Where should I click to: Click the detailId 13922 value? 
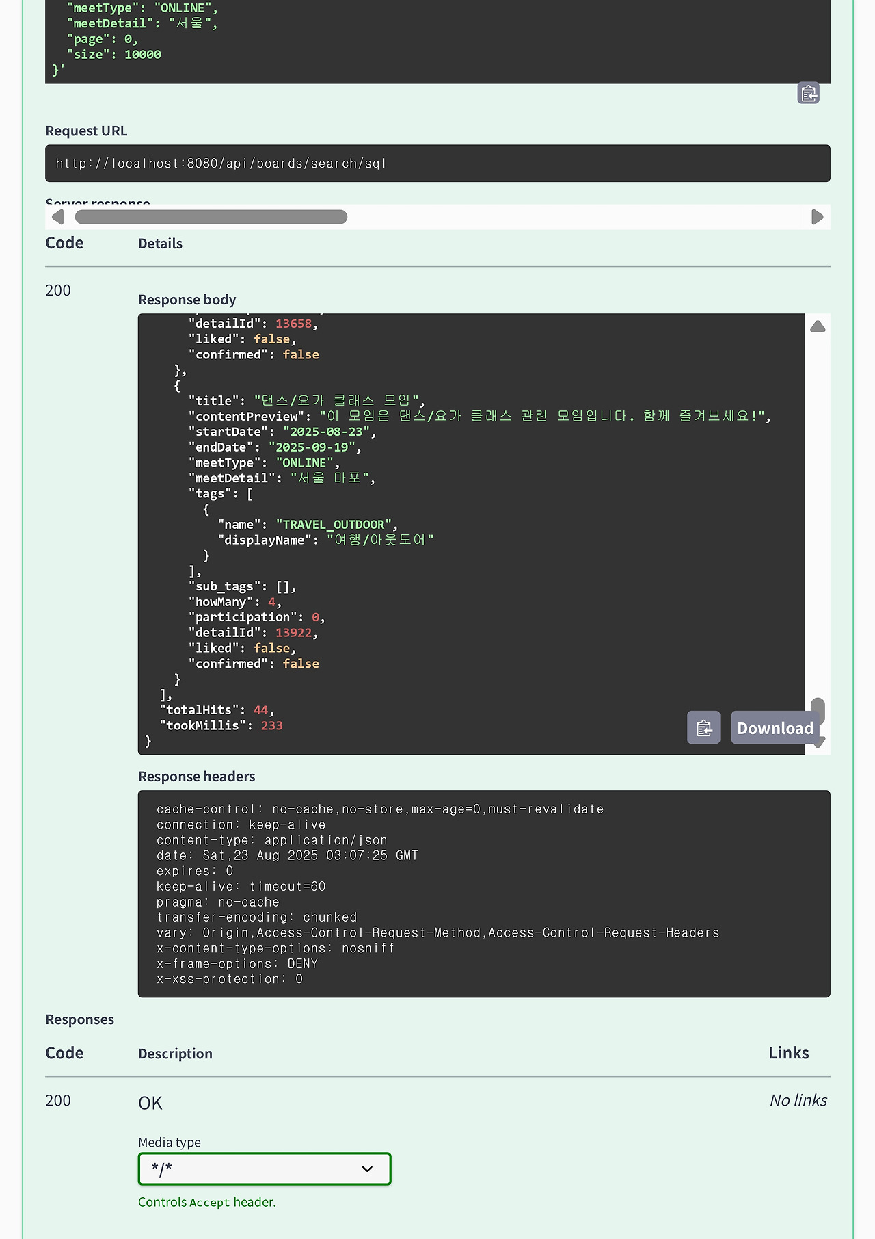tap(293, 633)
